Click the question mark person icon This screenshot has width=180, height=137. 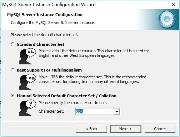27,108
